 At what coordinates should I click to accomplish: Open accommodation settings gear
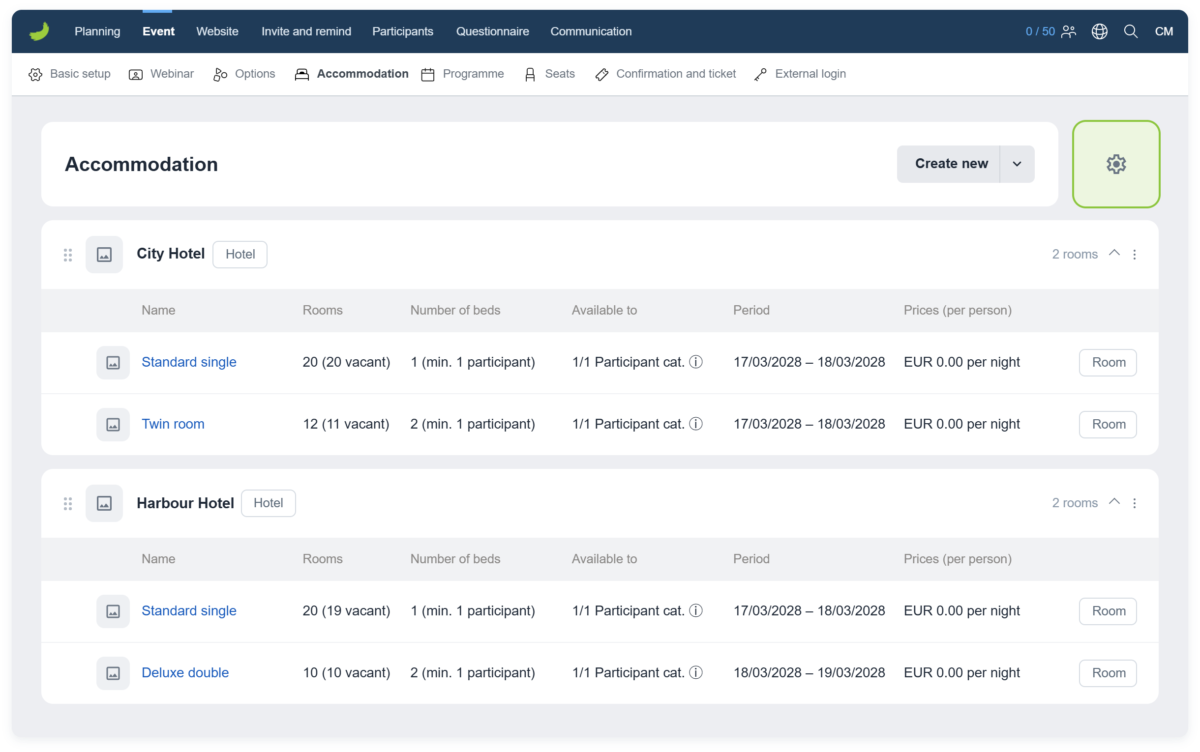1116,164
